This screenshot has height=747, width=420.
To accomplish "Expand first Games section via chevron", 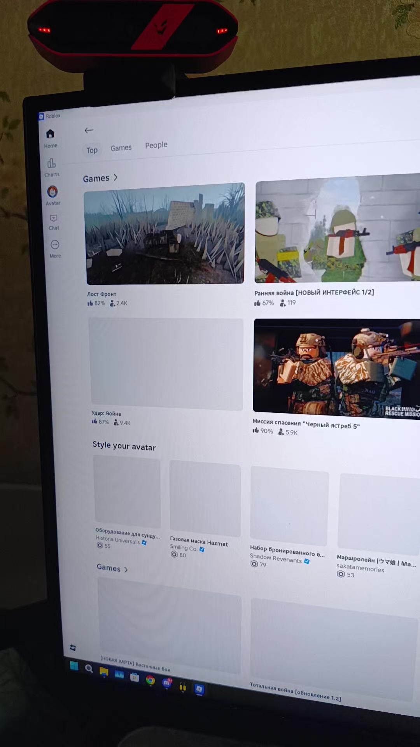I will (x=115, y=177).
